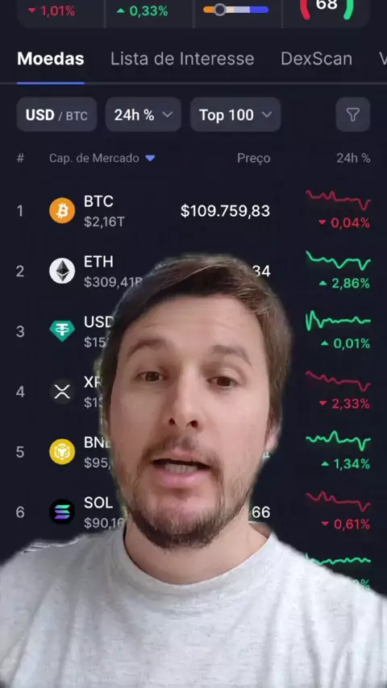Tap the Ethereum logo icon
This screenshot has width=387, height=688.
pyautogui.click(x=62, y=271)
